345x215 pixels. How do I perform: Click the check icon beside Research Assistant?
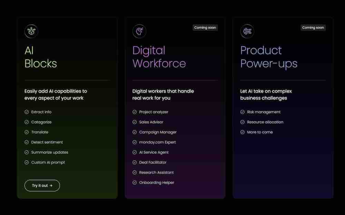point(135,172)
